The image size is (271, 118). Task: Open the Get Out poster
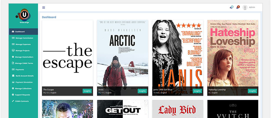click(x=123, y=109)
